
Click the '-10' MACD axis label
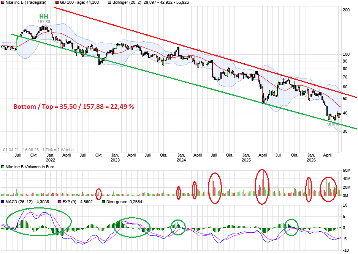[346, 251]
